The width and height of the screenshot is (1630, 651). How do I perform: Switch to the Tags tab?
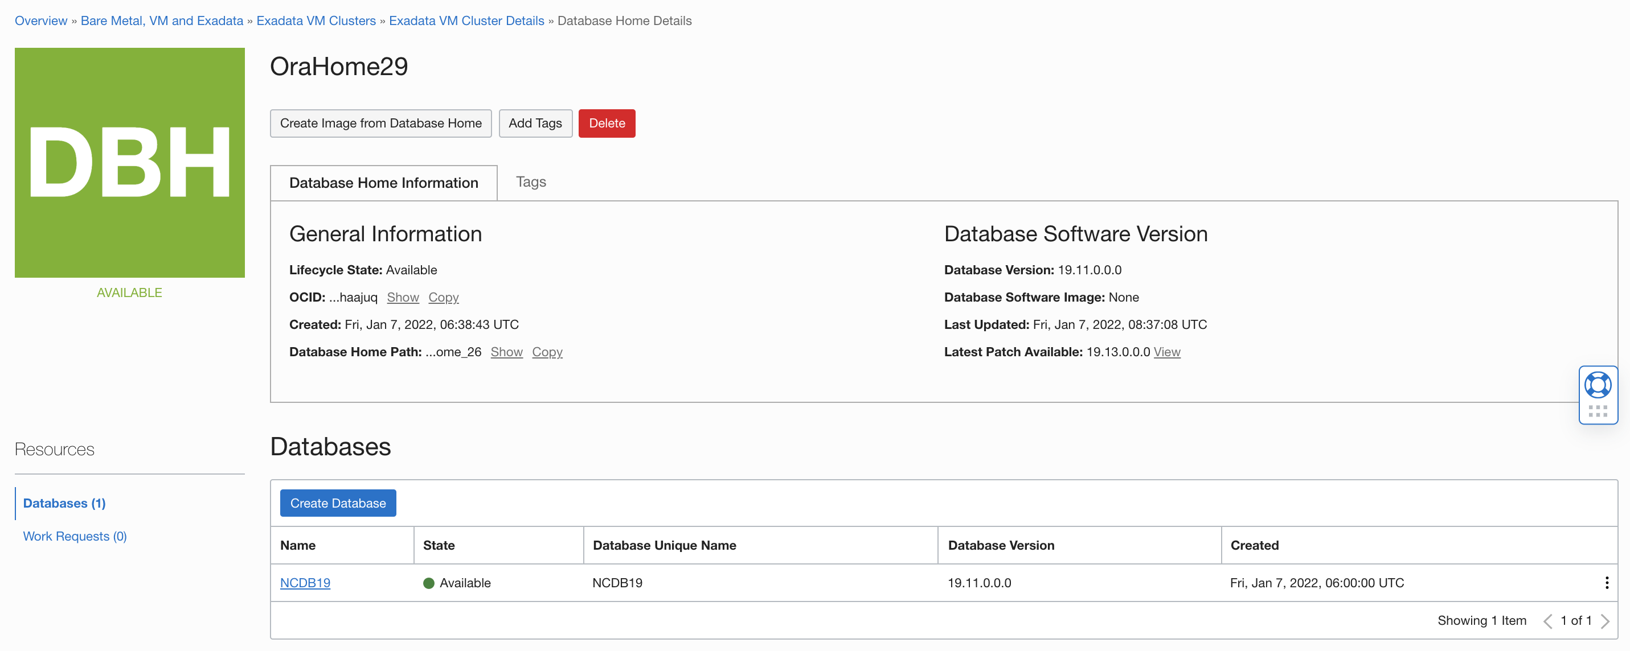click(x=530, y=182)
